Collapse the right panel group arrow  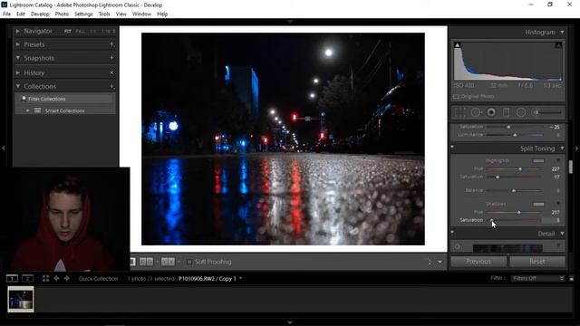576,148
